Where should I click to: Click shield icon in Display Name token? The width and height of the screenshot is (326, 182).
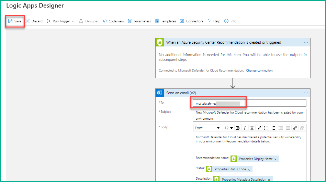[x=234, y=159]
